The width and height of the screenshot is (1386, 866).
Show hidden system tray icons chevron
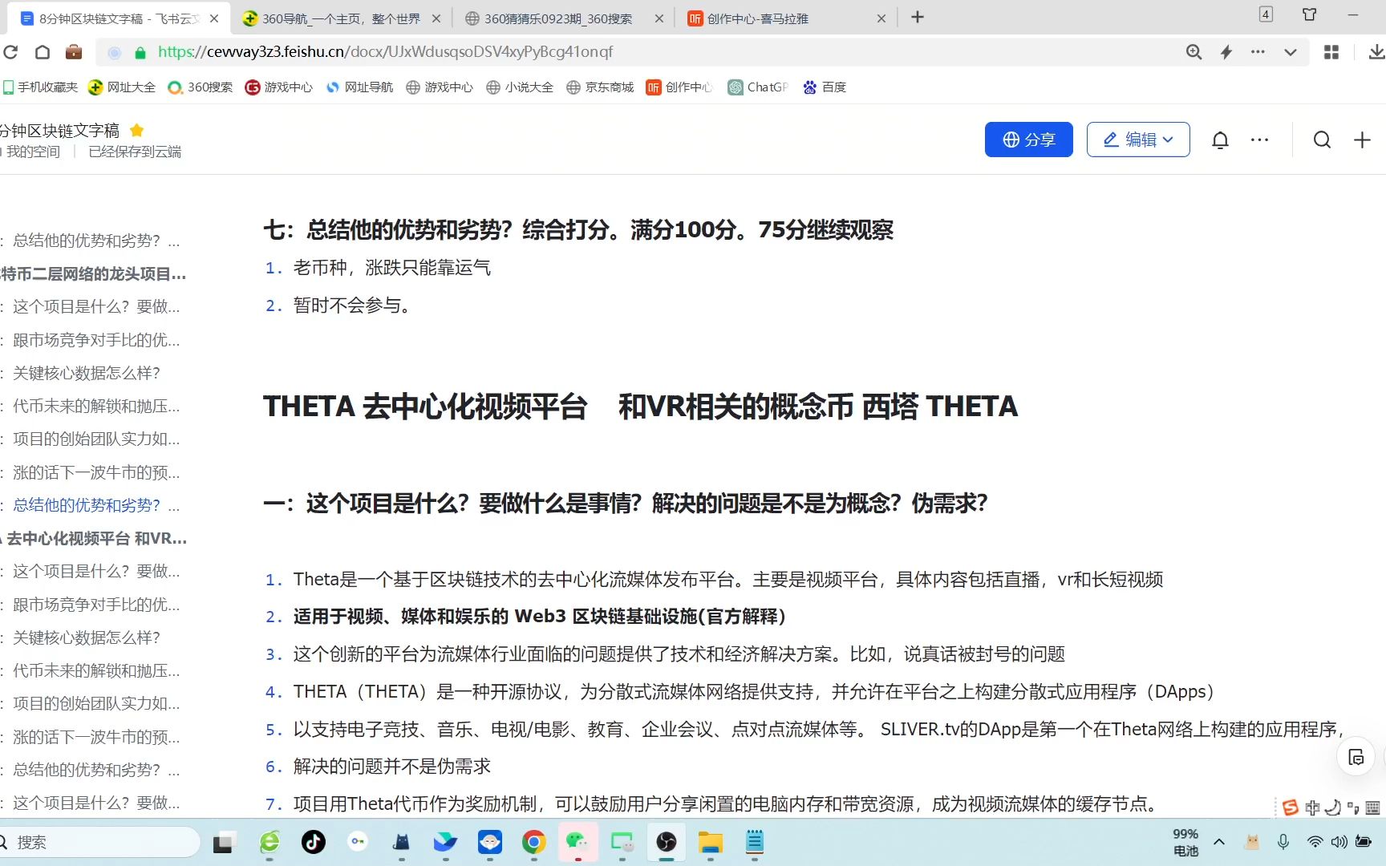pos(1219,842)
